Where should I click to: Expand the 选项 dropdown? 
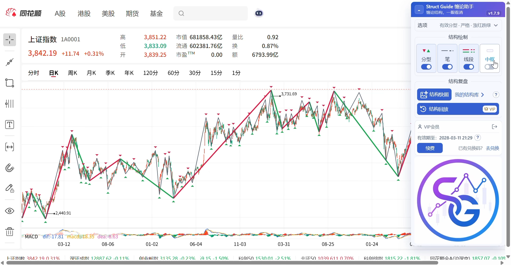tap(458, 25)
